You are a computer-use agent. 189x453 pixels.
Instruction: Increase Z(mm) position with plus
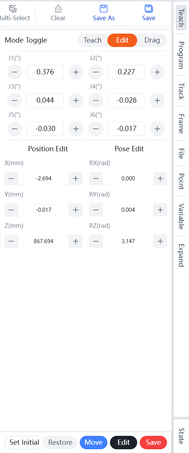(x=76, y=241)
